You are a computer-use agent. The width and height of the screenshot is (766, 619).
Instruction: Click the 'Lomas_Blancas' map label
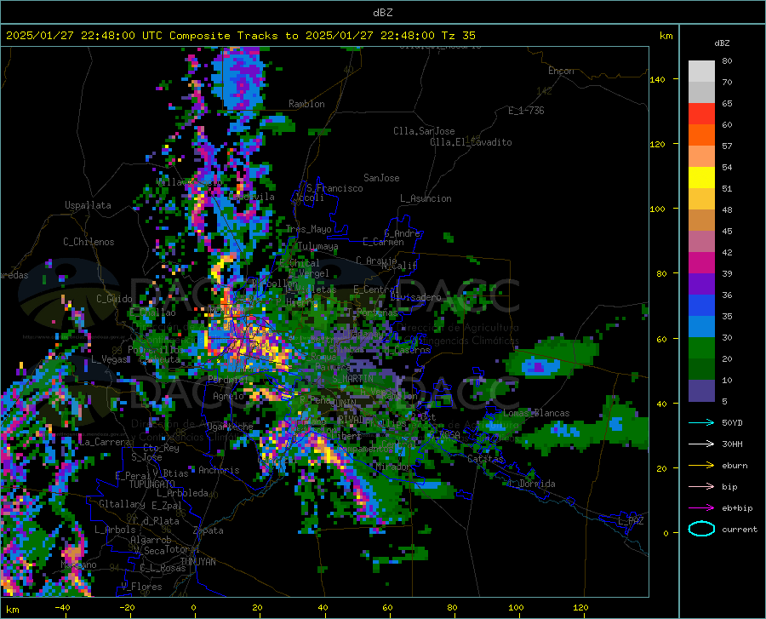tap(536, 413)
